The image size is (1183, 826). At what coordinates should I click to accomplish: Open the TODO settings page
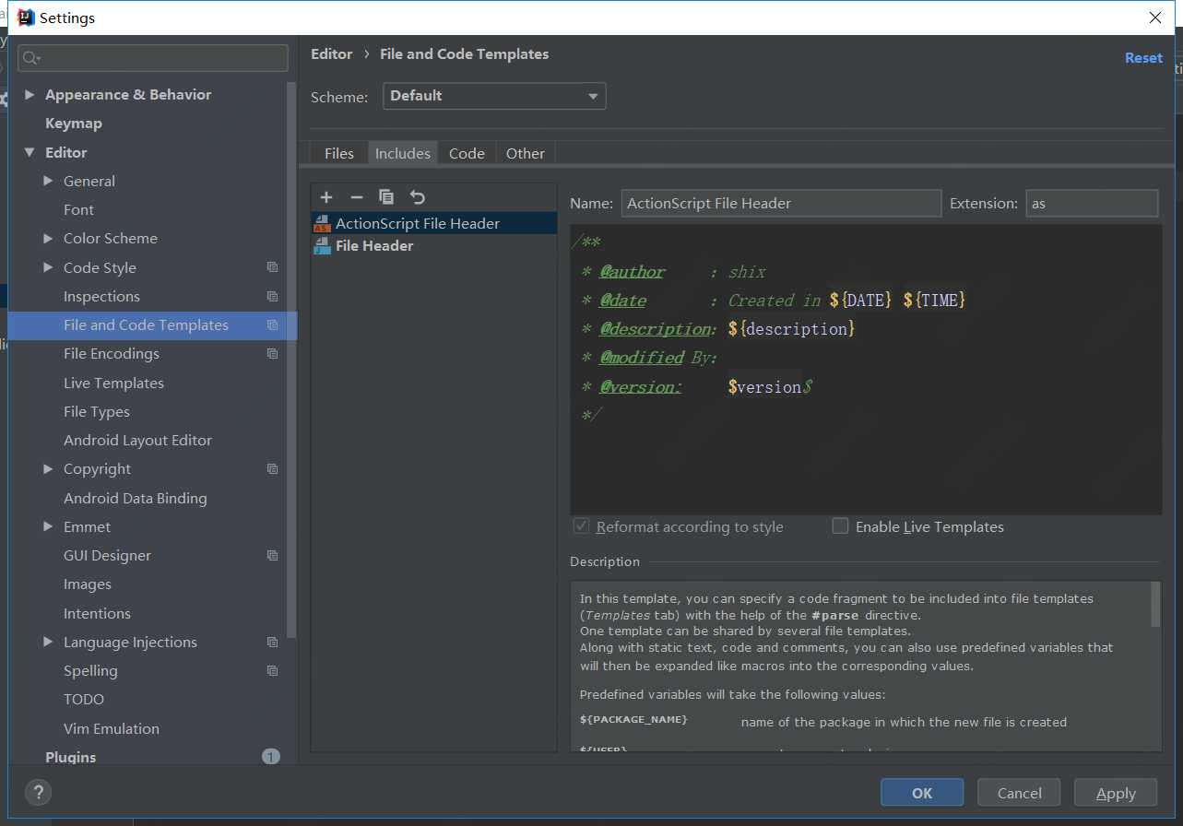click(84, 699)
